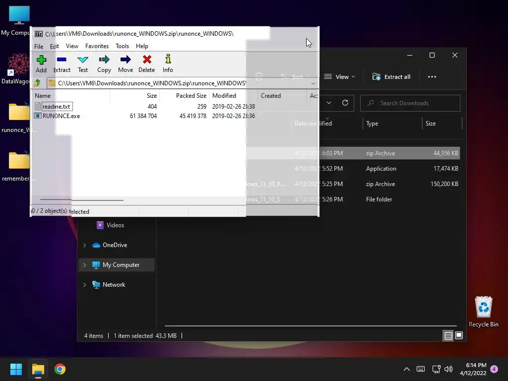Open the Windows Start menu
The height and width of the screenshot is (381, 508).
16,369
